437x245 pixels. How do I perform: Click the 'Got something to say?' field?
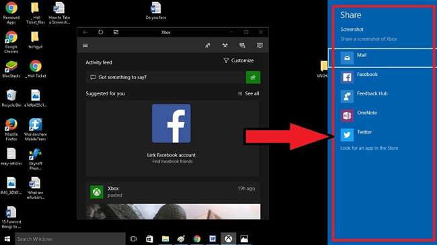[x=165, y=77]
